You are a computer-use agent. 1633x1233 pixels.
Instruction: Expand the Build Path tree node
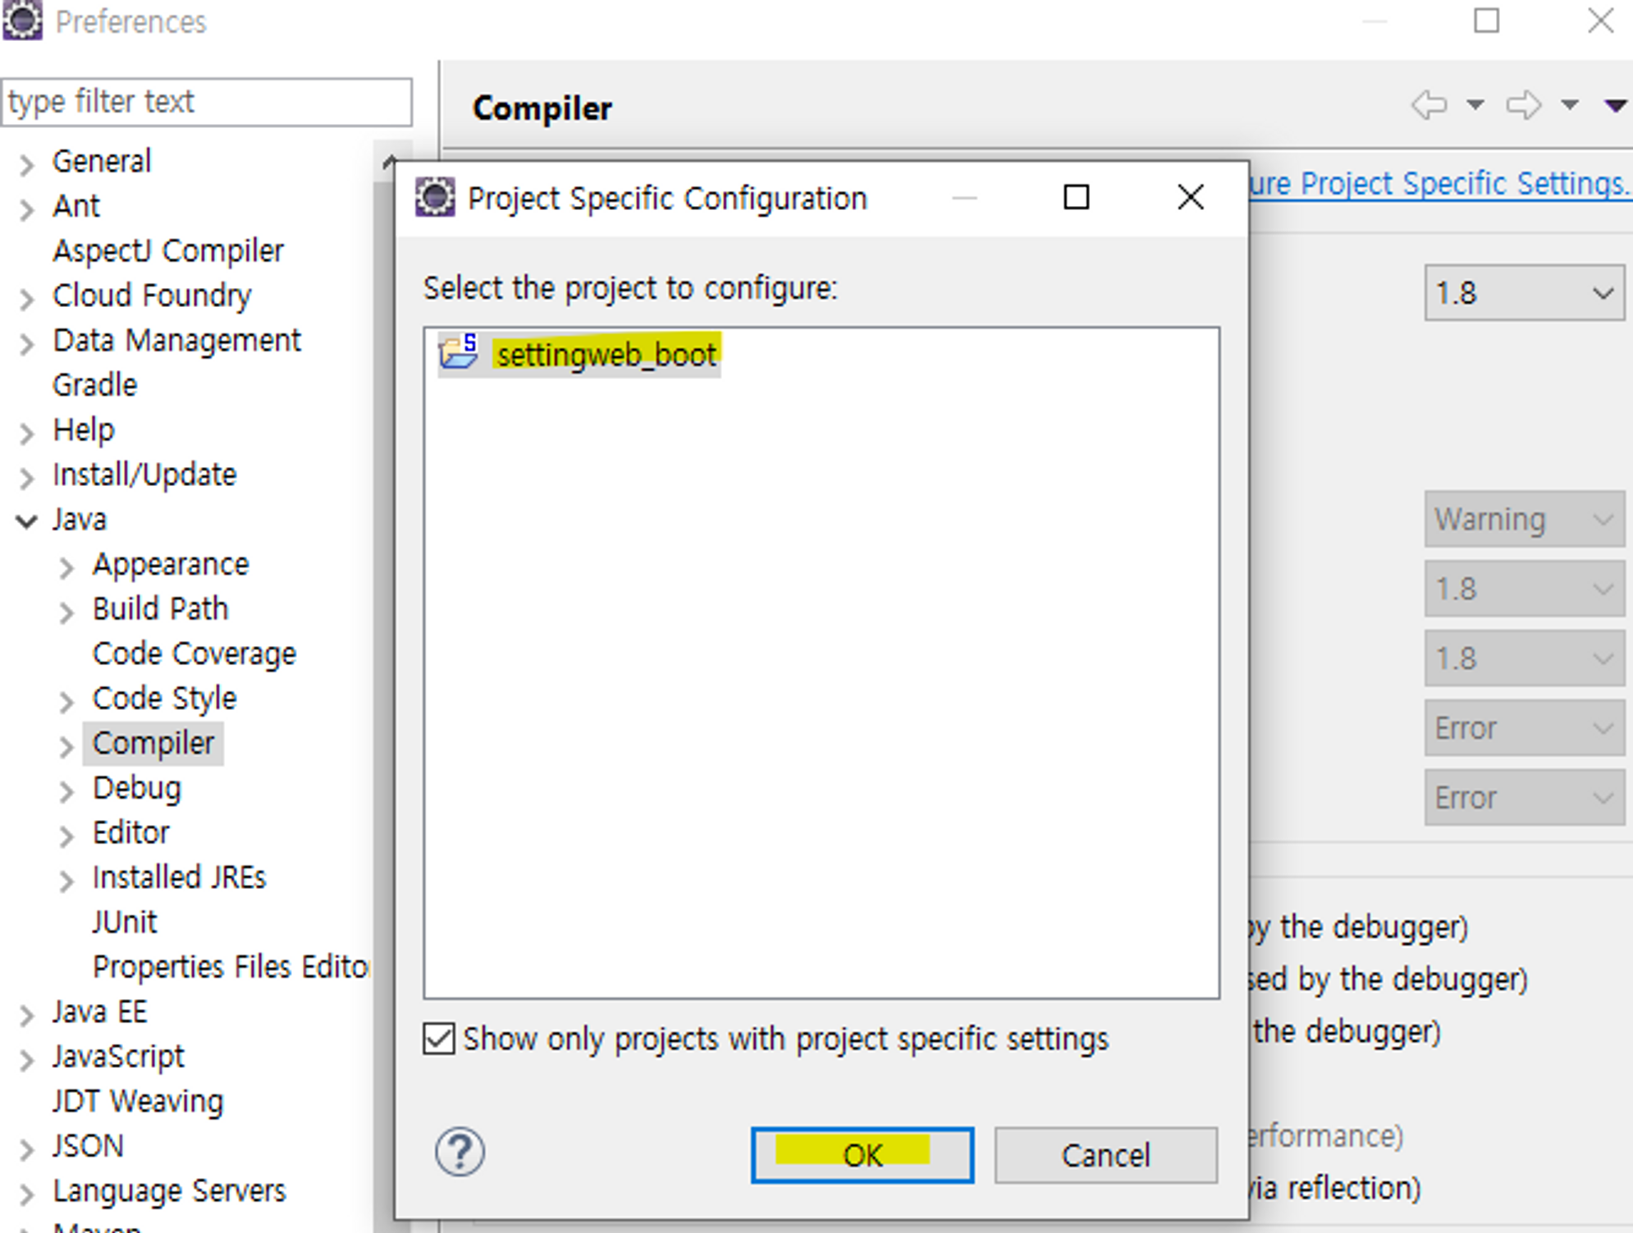point(66,612)
